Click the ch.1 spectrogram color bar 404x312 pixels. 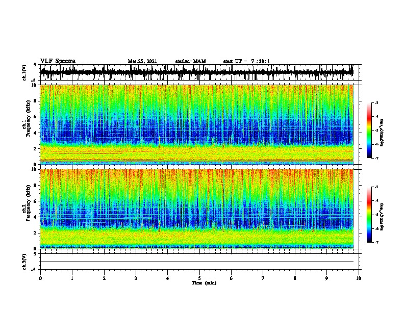pos(369,131)
